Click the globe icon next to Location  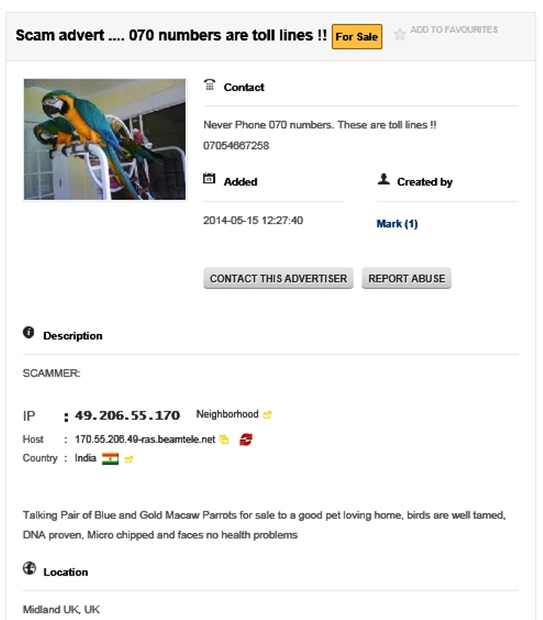point(29,568)
